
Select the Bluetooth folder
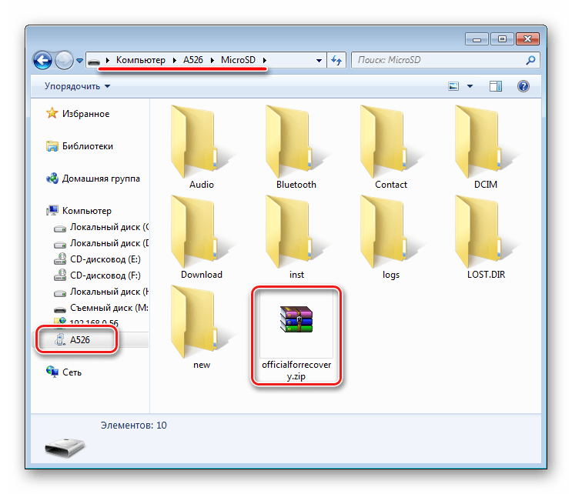click(x=296, y=147)
